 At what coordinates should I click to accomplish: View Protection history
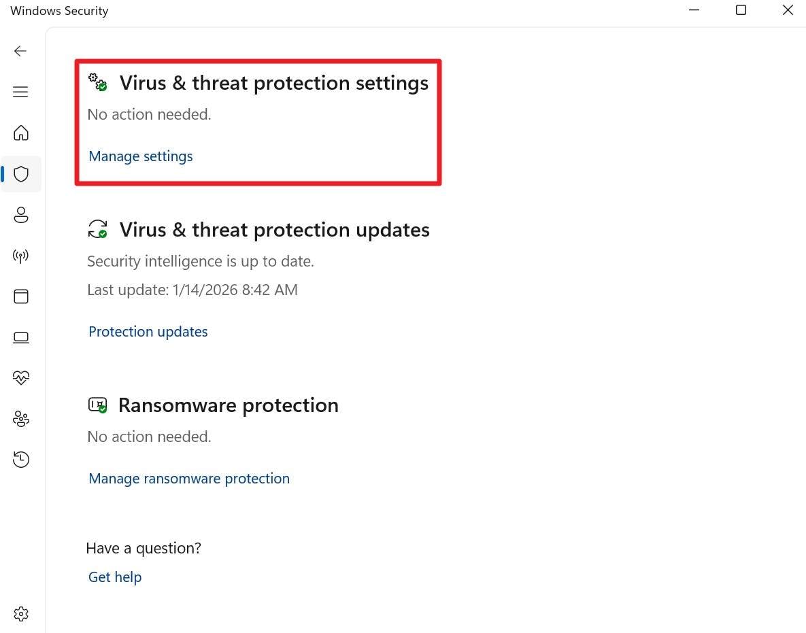click(21, 460)
